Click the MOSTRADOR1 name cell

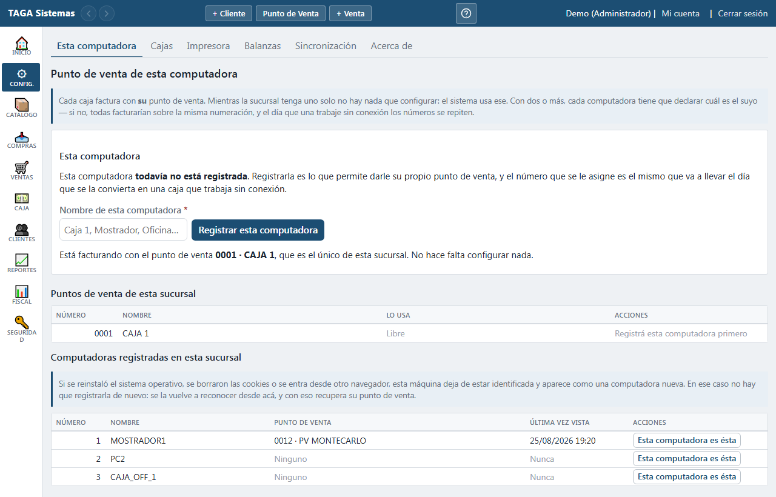[138, 441]
